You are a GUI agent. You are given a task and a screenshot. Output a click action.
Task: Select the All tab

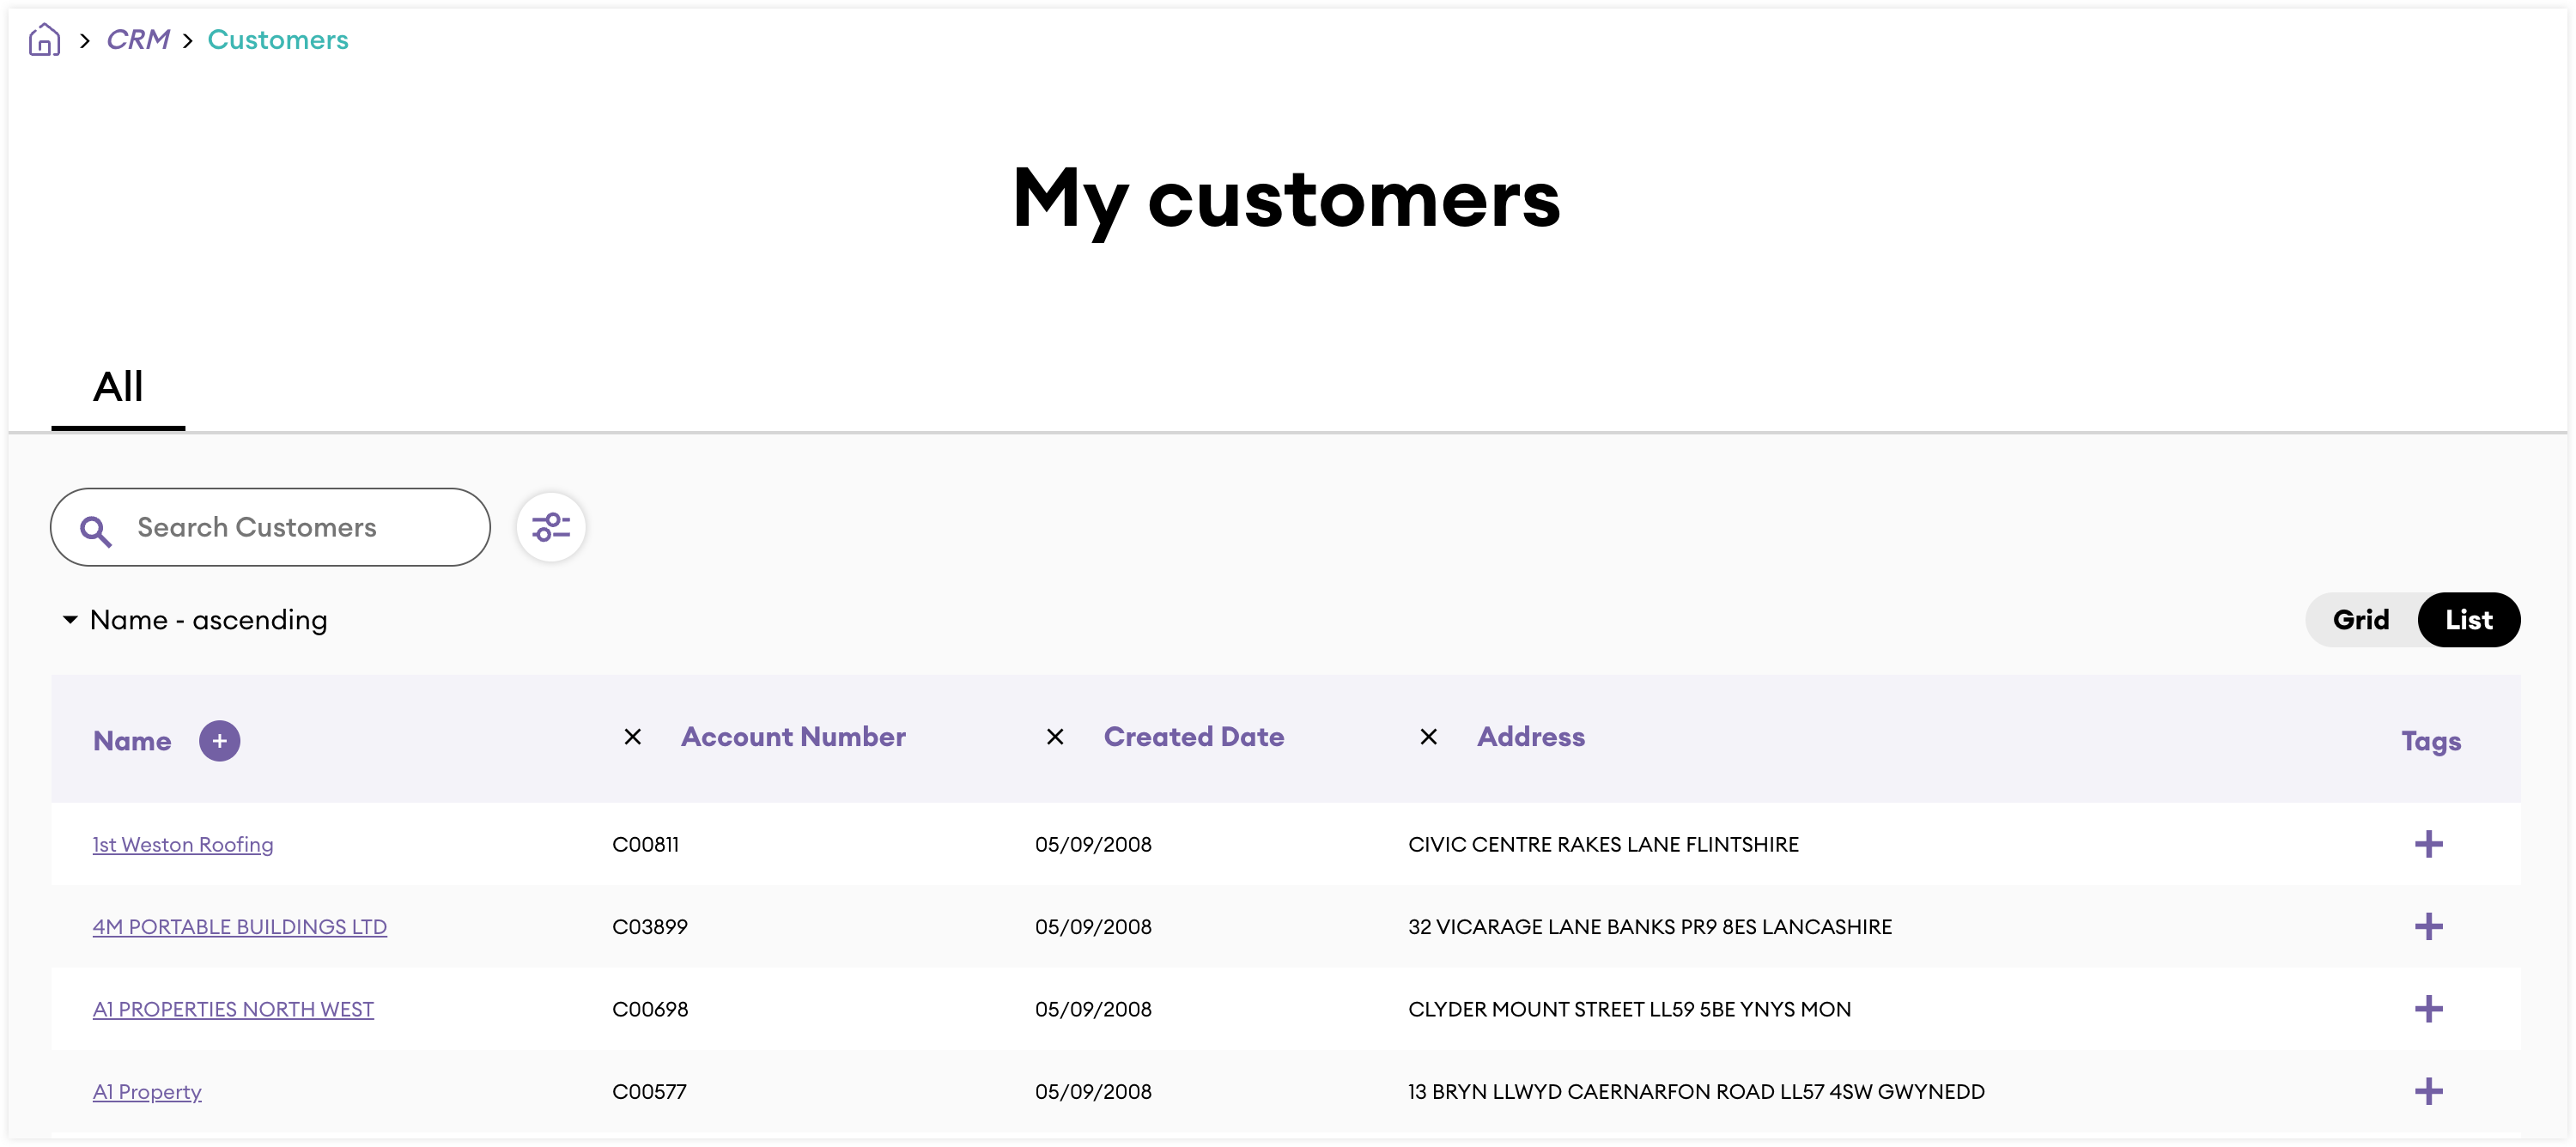click(118, 388)
